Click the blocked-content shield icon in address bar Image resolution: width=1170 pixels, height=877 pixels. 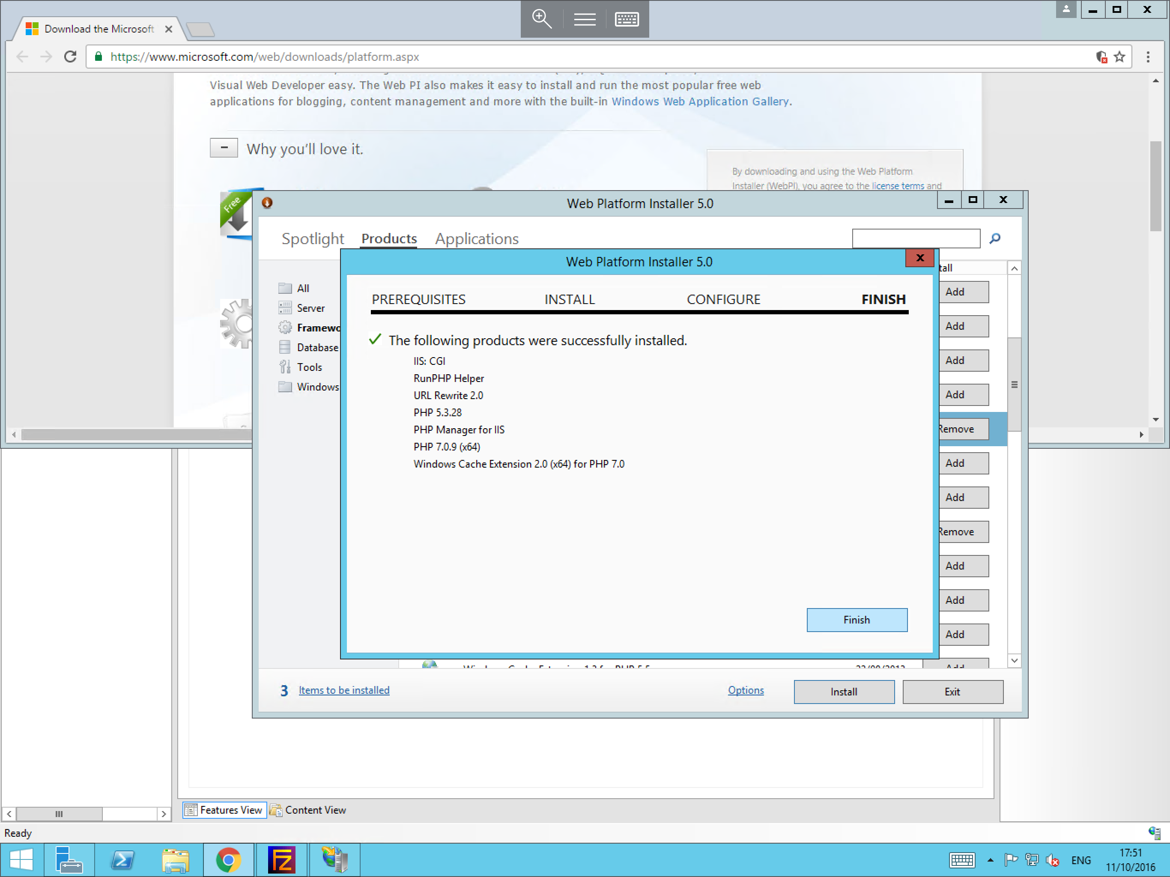tap(1101, 57)
